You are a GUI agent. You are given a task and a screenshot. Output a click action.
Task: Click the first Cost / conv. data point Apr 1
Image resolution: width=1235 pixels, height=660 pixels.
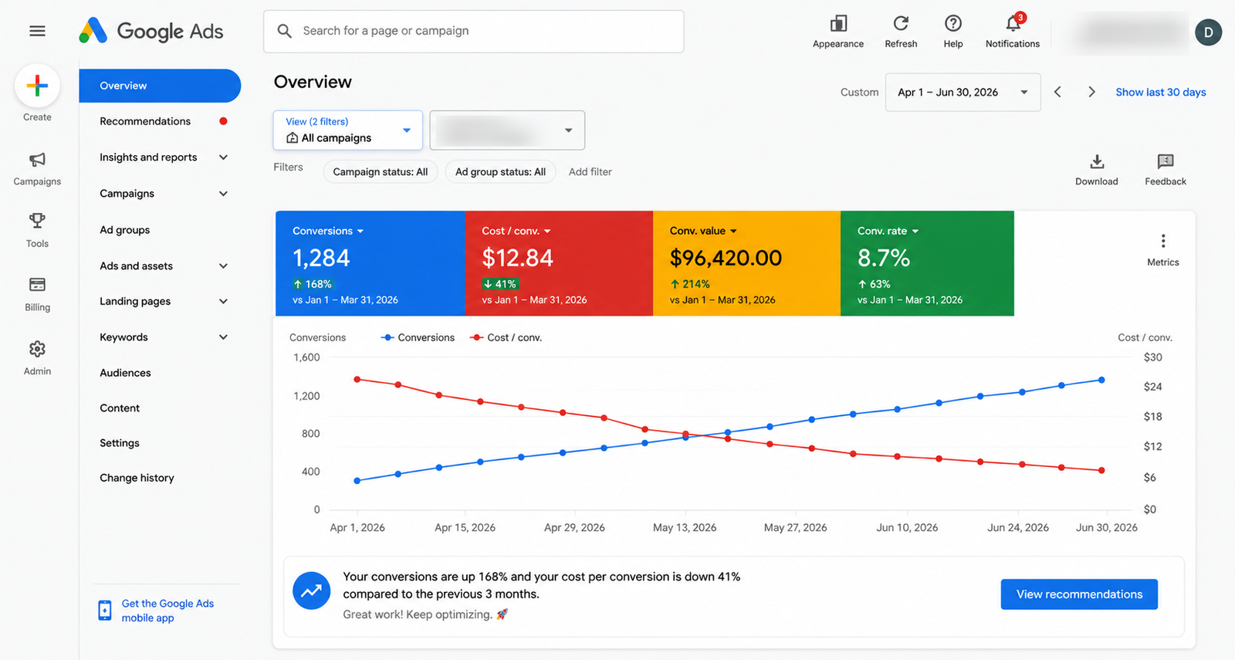click(357, 379)
